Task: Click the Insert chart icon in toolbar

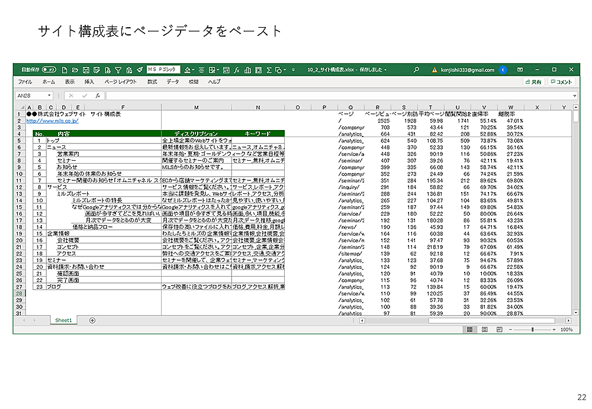Action: pyautogui.click(x=247, y=70)
